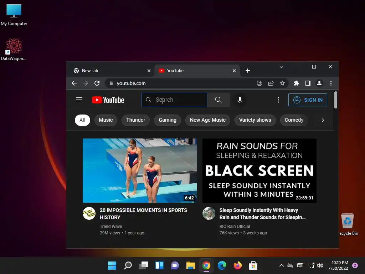Start voice search with the microphone icon

pyautogui.click(x=240, y=100)
